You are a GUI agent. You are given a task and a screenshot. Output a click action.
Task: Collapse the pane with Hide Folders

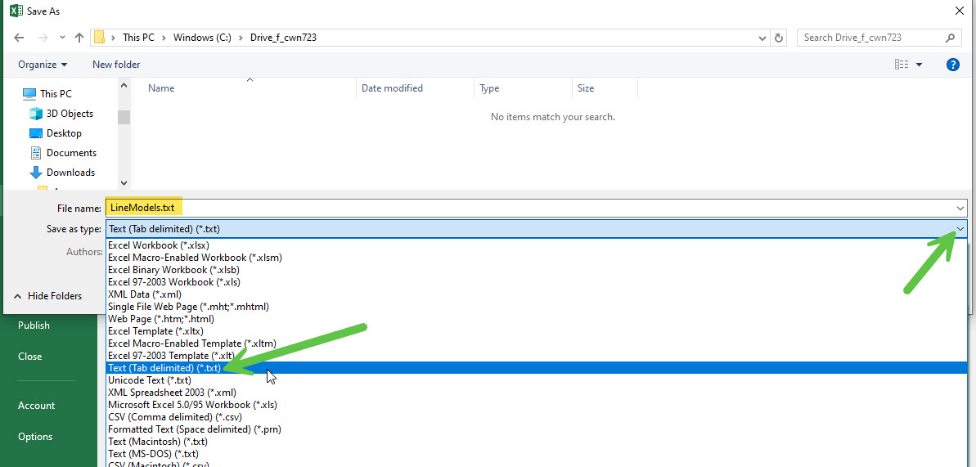pos(47,296)
